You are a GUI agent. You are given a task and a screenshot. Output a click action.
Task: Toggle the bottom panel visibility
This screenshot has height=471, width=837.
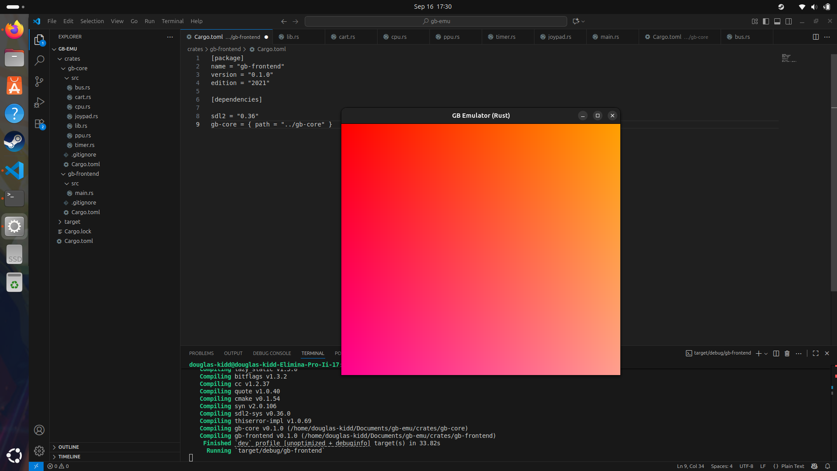click(x=777, y=21)
